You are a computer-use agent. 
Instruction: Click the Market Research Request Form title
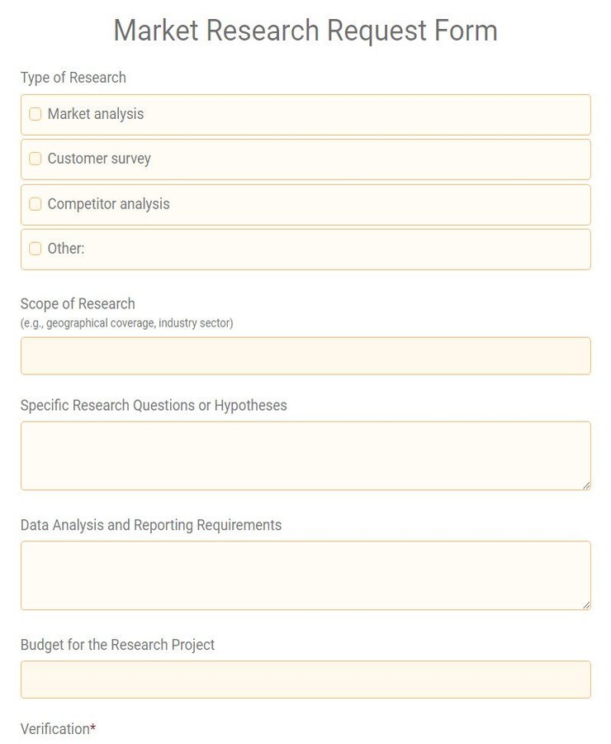[x=305, y=31]
